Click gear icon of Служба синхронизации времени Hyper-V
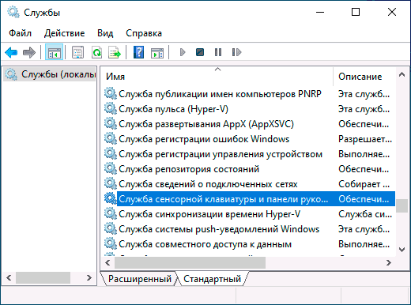The height and width of the screenshot is (305, 411). coord(111,213)
